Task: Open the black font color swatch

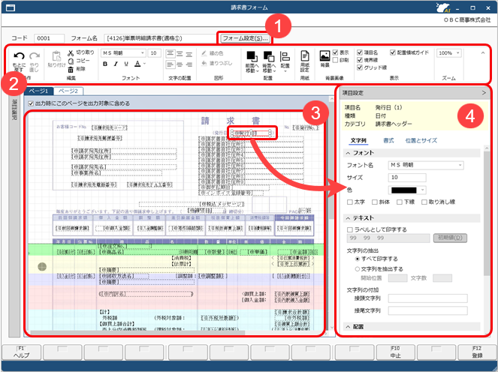Action: pyautogui.click(x=406, y=190)
